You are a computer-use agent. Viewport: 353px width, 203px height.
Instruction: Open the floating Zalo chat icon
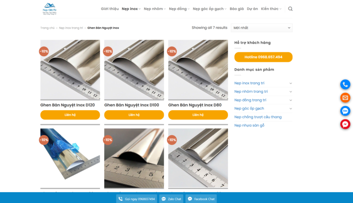click(345, 111)
